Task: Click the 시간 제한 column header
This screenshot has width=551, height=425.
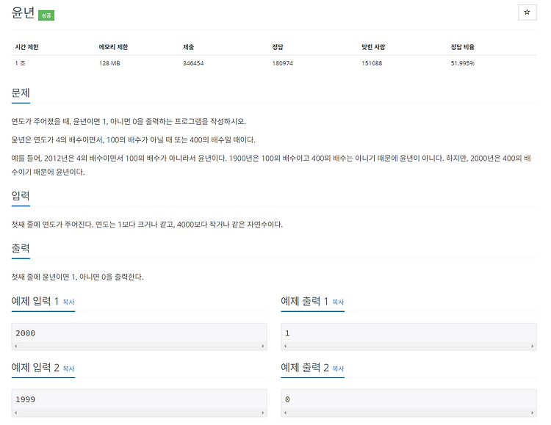Action: point(26,47)
